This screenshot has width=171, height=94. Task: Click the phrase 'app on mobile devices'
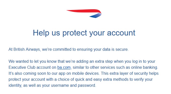coord(78,73)
